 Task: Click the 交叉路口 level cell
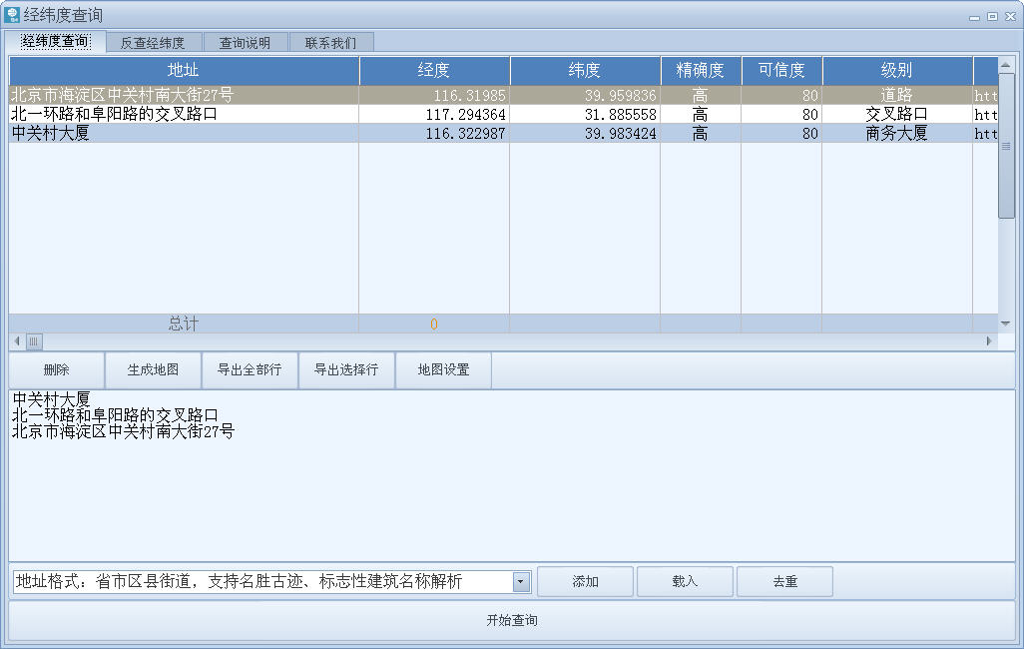(x=896, y=115)
